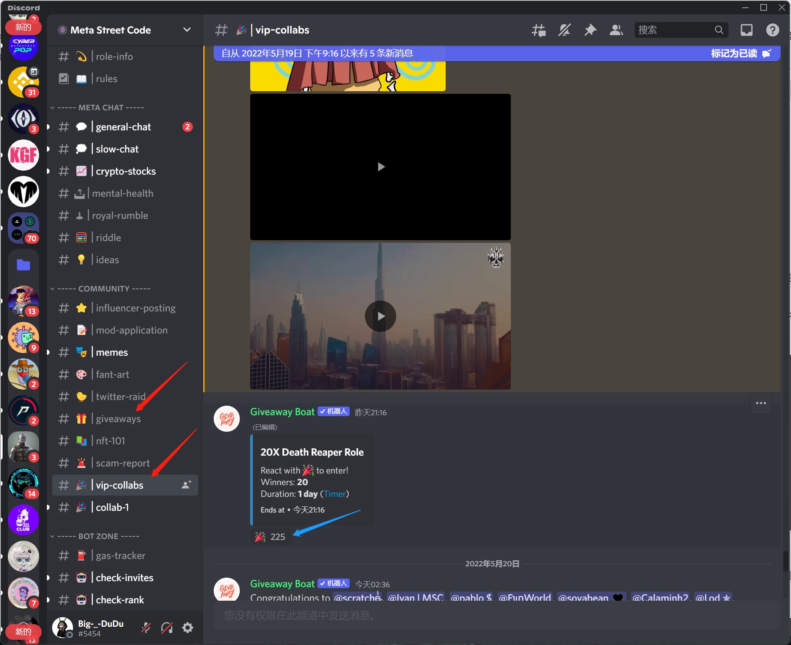Image resolution: width=791 pixels, height=645 pixels.
Task: Click the help question mark icon
Action: pos(773,30)
